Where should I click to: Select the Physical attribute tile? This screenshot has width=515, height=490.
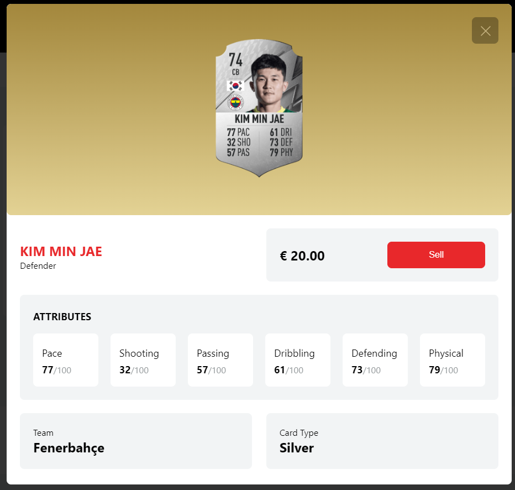(452, 360)
